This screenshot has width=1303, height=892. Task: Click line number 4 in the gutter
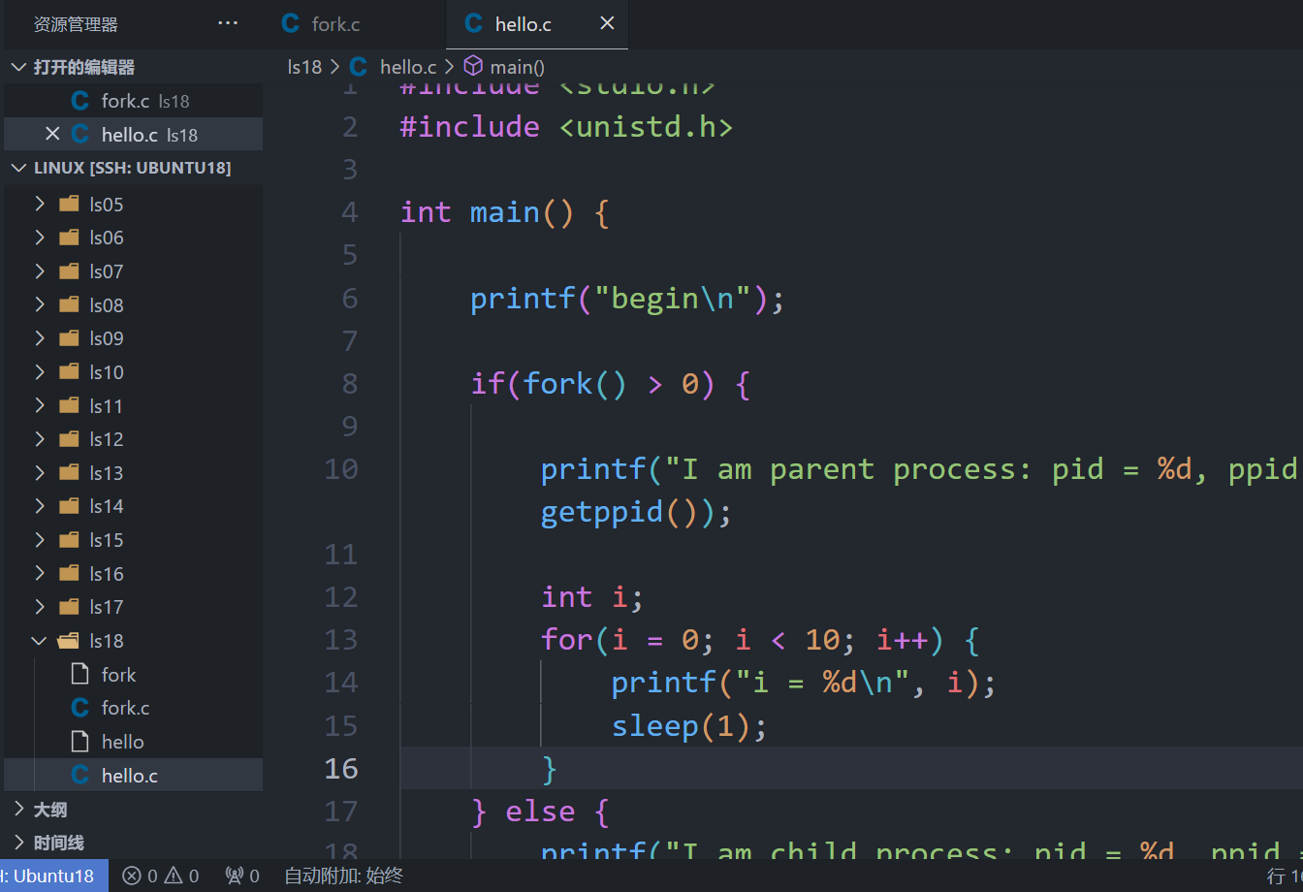pyautogui.click(x=349, y=211)
